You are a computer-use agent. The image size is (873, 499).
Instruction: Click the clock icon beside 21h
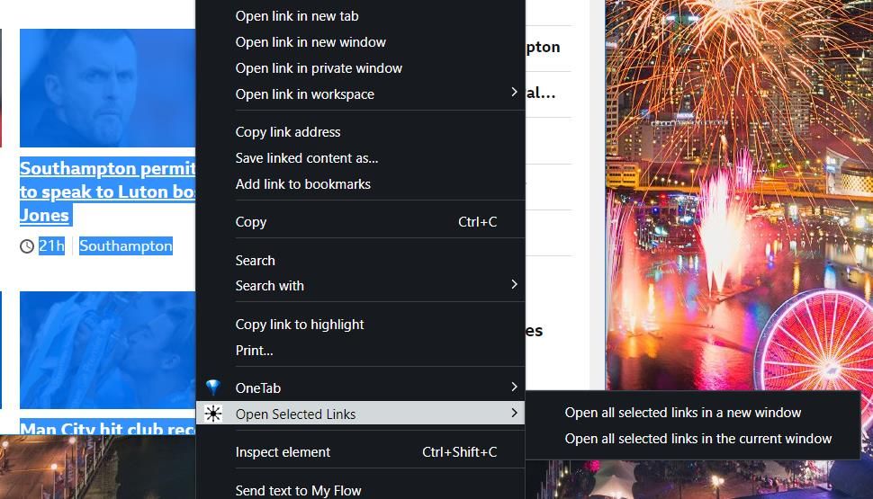pyautogui.click(x=27, y=245)
